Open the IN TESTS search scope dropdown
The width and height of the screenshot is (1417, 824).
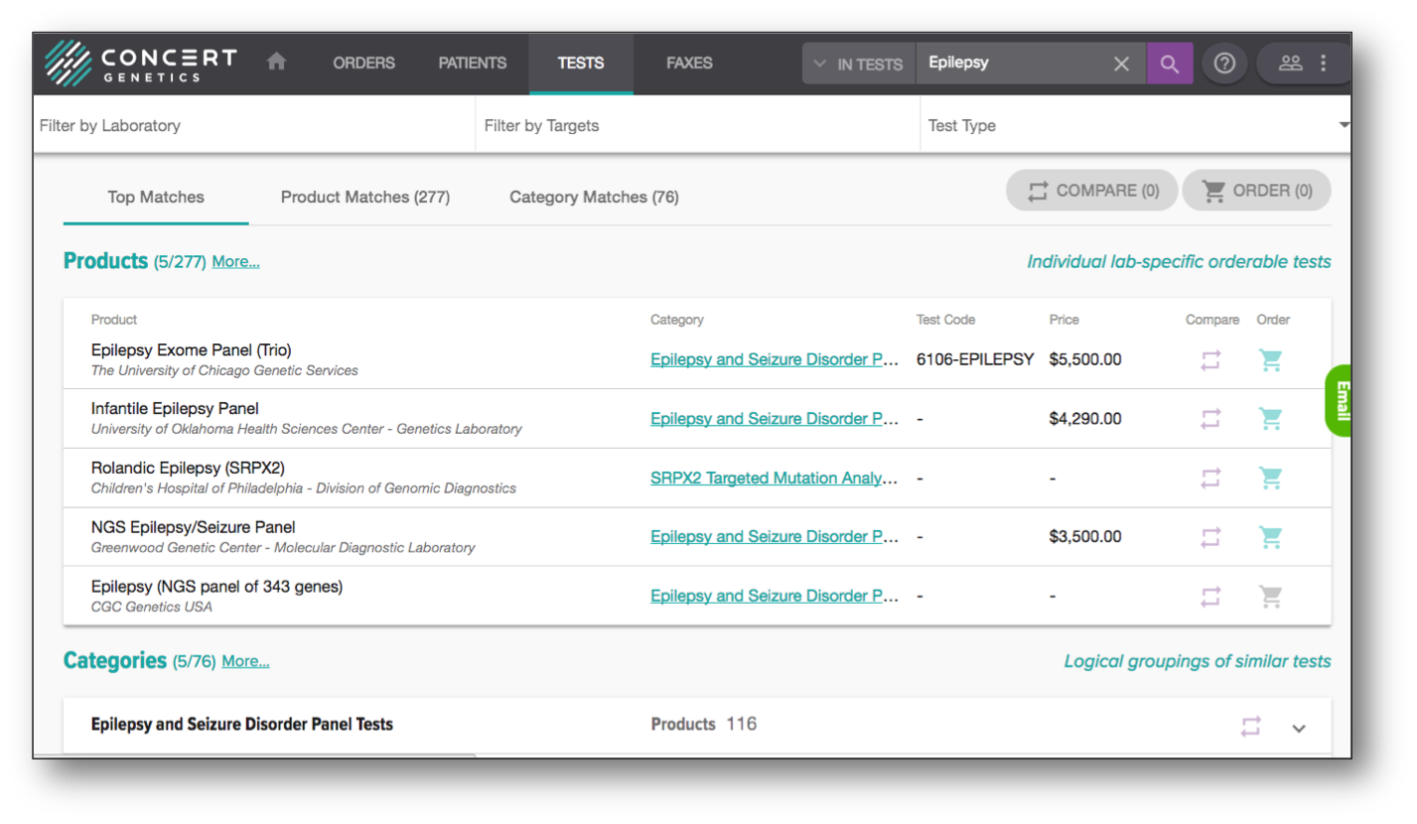(858, 64)
